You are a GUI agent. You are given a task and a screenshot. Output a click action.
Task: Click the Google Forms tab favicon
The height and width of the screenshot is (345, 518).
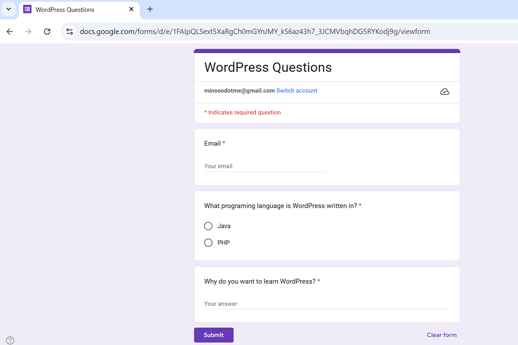[27, 9]
